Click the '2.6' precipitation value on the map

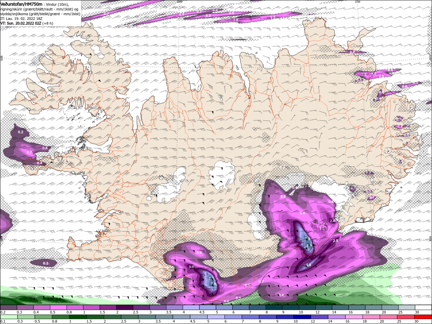[332, 221]
